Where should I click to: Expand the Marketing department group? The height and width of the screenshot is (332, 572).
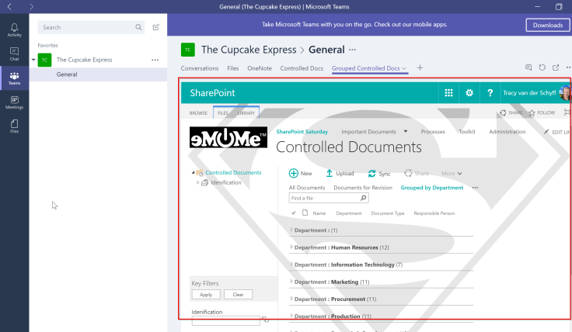coord(291,282)
